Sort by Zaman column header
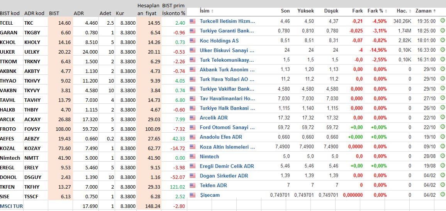The height and width of the screenshot is (211, 446). point(426,11)
